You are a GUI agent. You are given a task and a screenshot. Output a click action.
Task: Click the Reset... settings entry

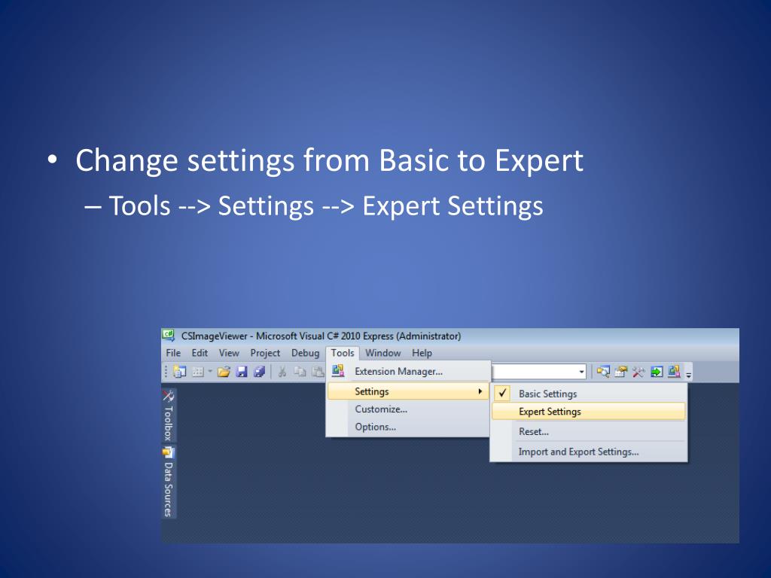click(x=534, y=432)
